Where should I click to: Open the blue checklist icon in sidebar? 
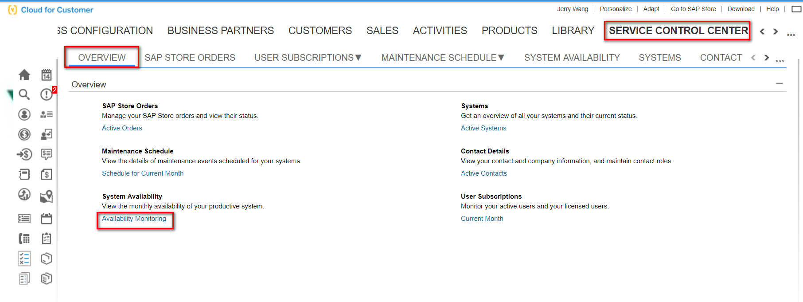coord(24,259)
